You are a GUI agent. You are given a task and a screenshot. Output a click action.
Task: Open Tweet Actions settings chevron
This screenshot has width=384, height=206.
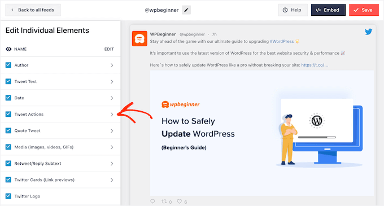[x=112, y=114]
